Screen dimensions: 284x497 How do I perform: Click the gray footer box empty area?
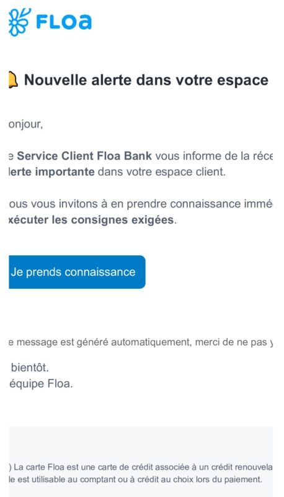pyautogui.click(x=141, y=444)
